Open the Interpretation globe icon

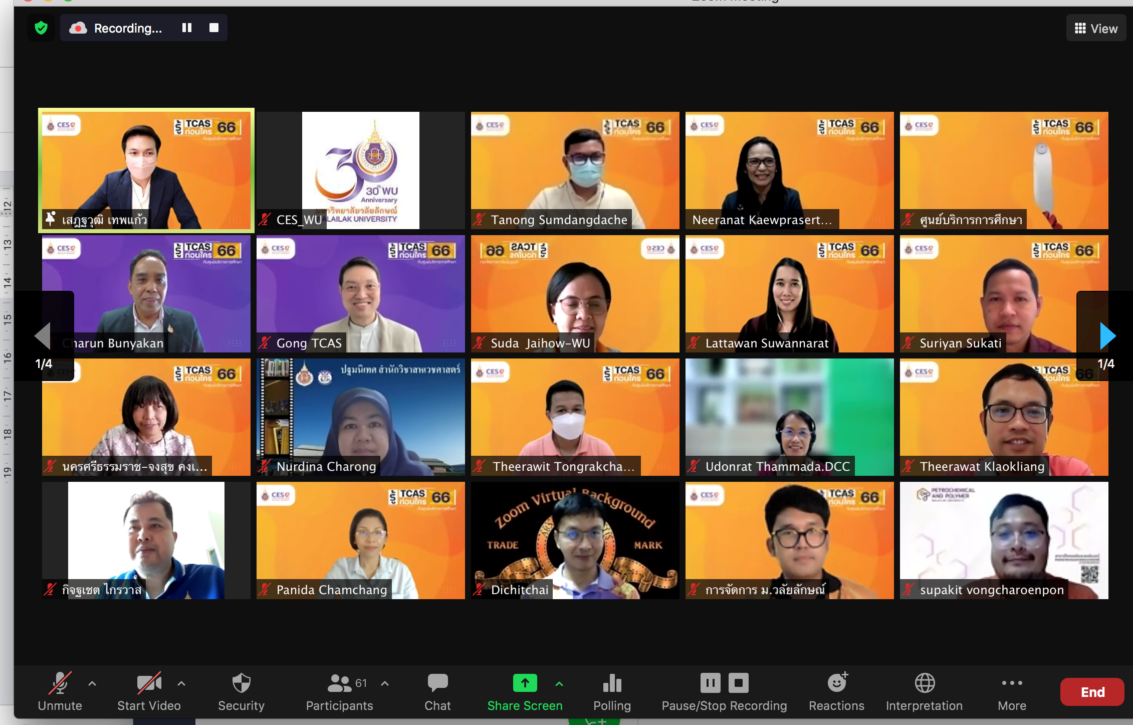click(924, 683)
